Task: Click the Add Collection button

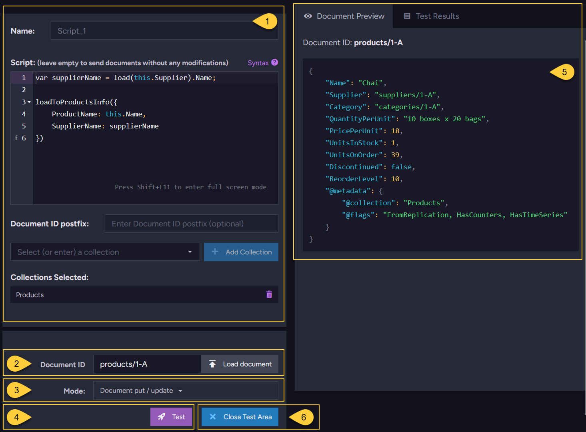Action: [241, 252]
